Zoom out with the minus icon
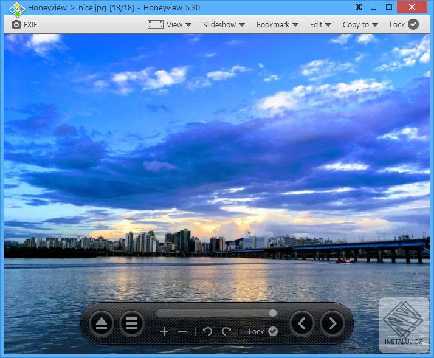The width and height of the screenshot is (434, 358). point(182,331)
